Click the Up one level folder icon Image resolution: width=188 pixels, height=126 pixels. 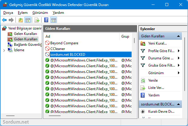point(21,20)
